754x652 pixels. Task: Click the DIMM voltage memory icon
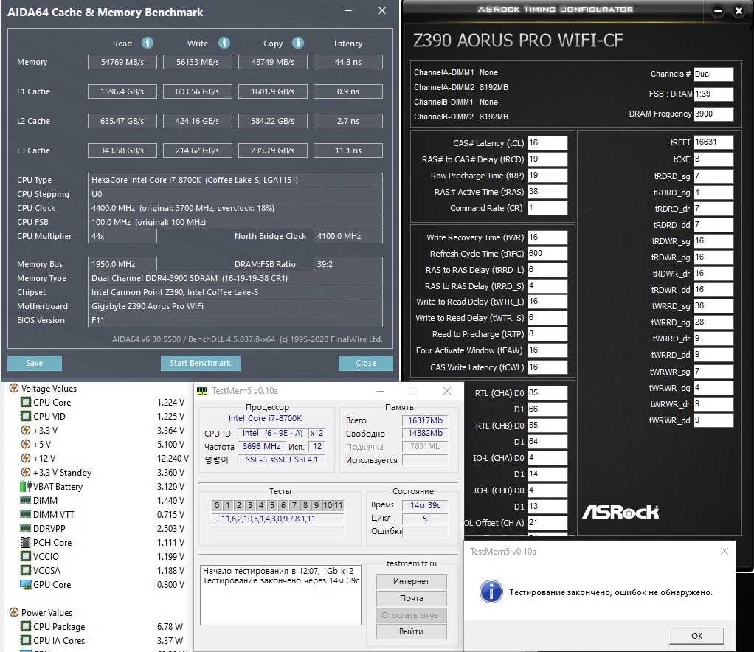click(x=26, y=500)
